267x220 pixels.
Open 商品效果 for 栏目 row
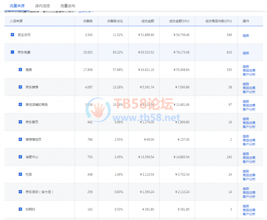point(249,175)
